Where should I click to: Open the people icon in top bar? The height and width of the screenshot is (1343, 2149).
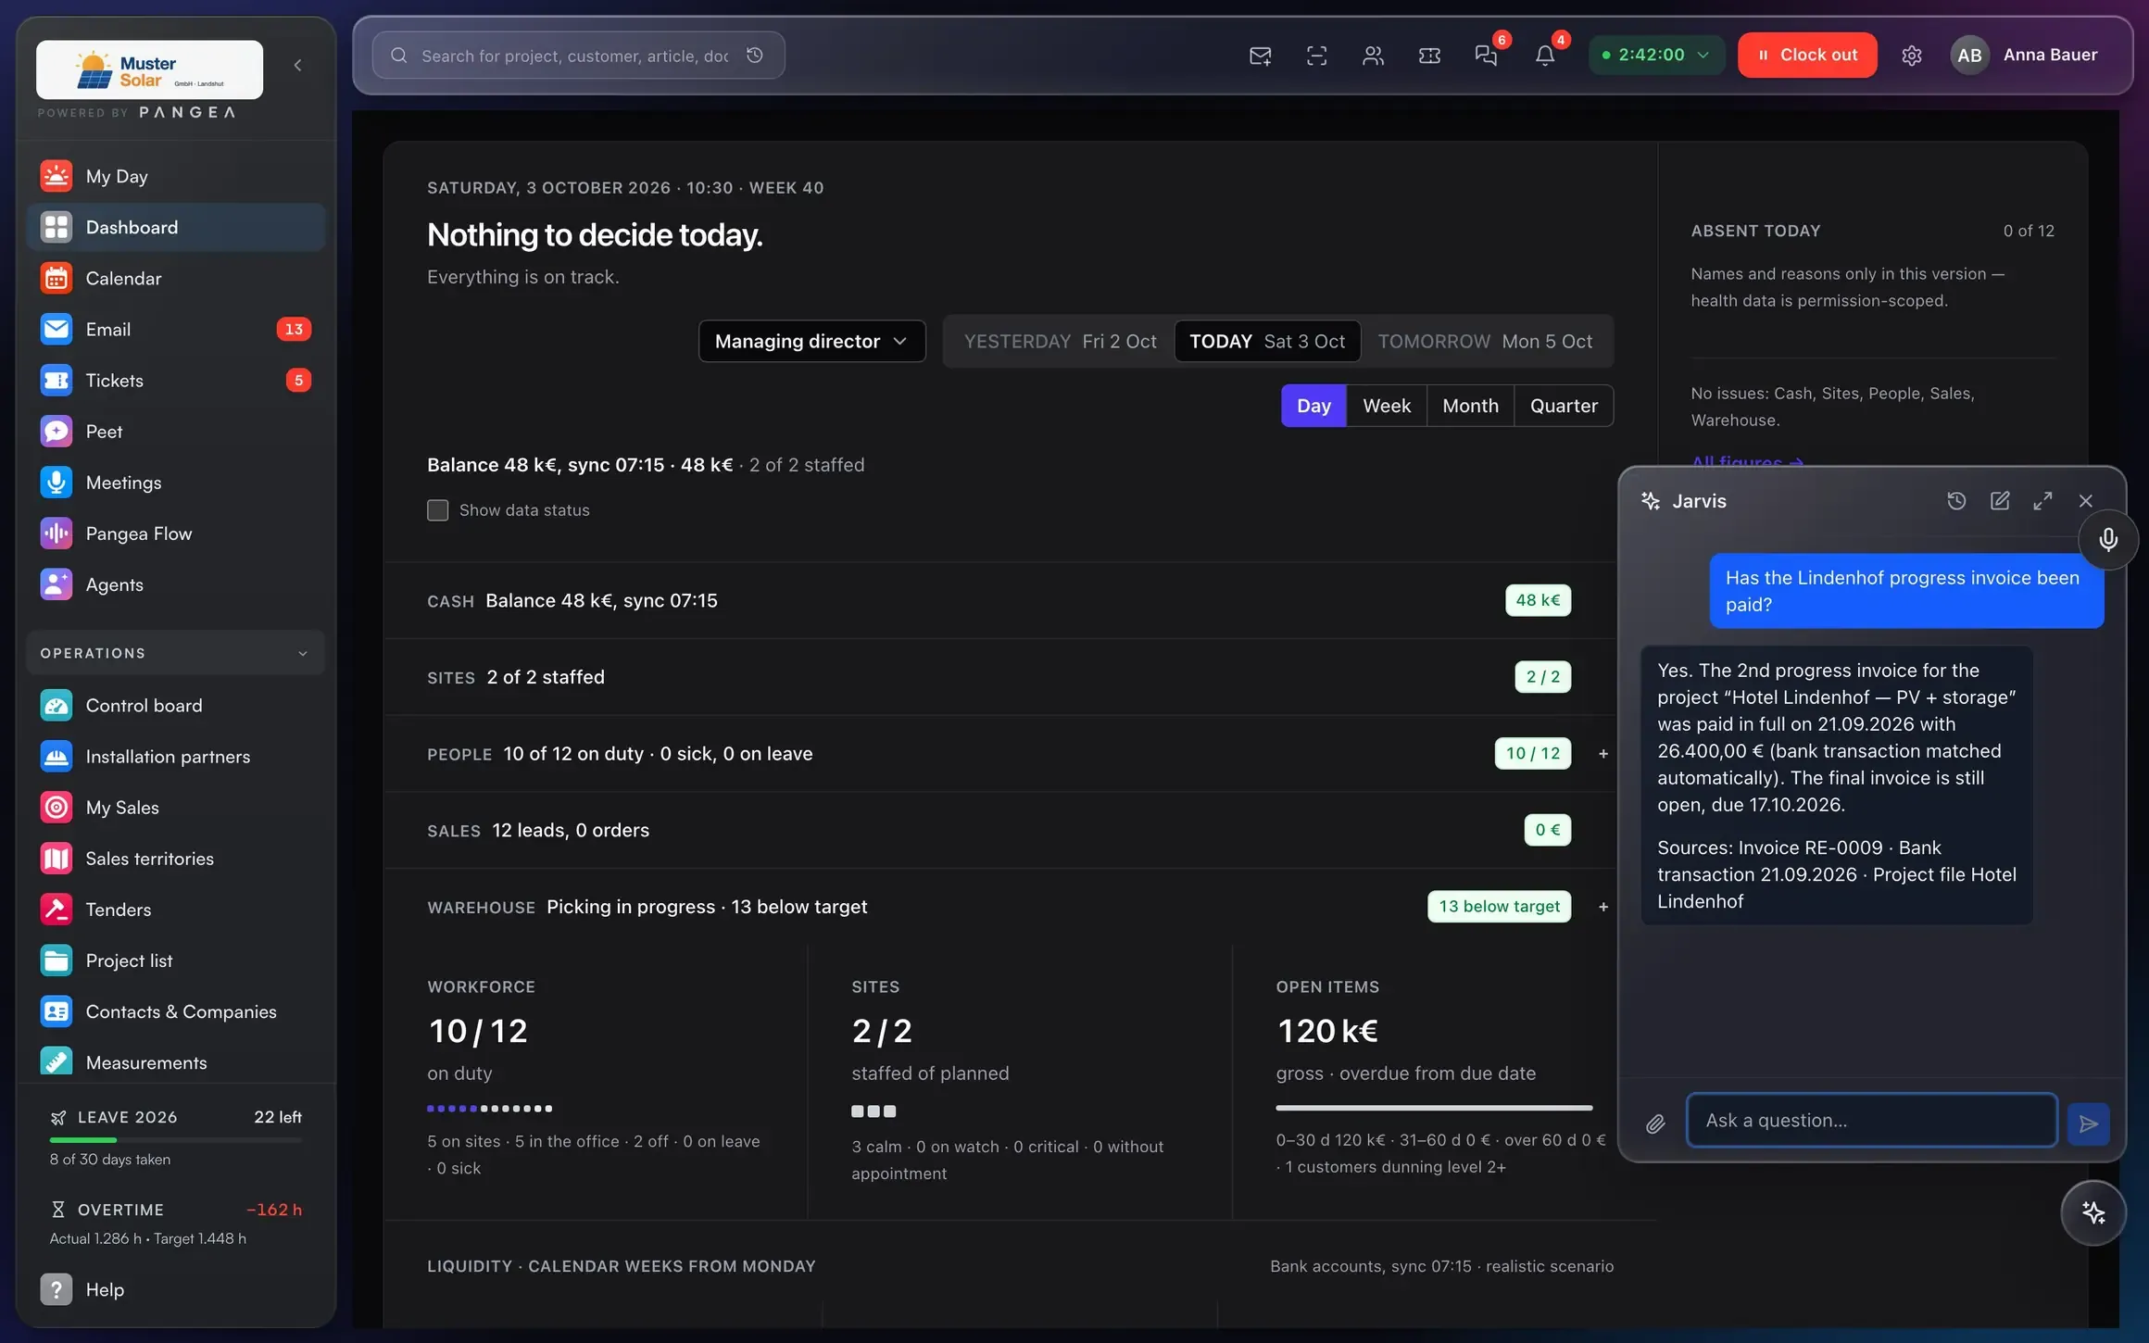click(x=1373, y=56)
